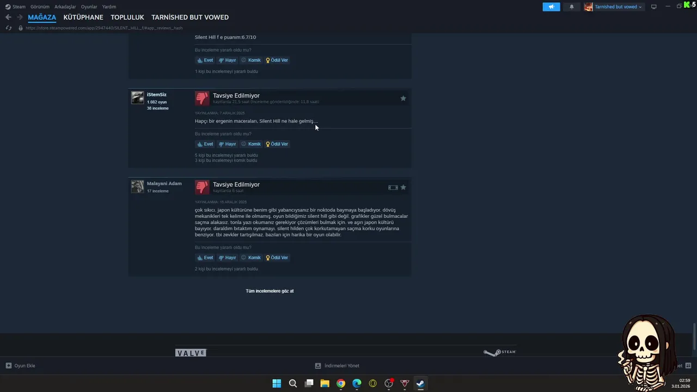Screen dimensions: 697x392
Task: Open iStemSiz's 38 inceleme link
Action: click(x=158, y=108)
